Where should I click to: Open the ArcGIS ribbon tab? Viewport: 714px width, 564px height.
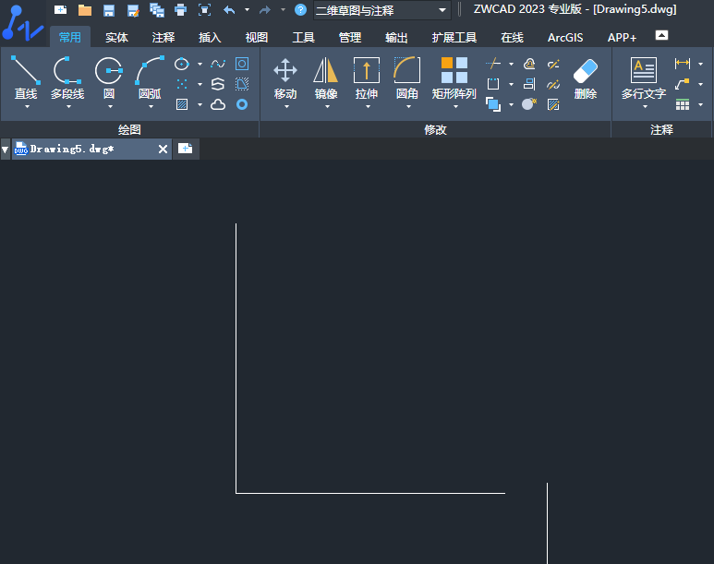pos(565,37)
